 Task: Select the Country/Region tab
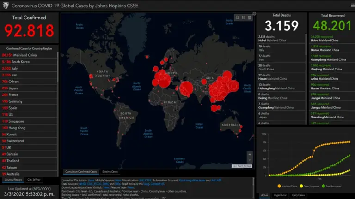point(13,180)
